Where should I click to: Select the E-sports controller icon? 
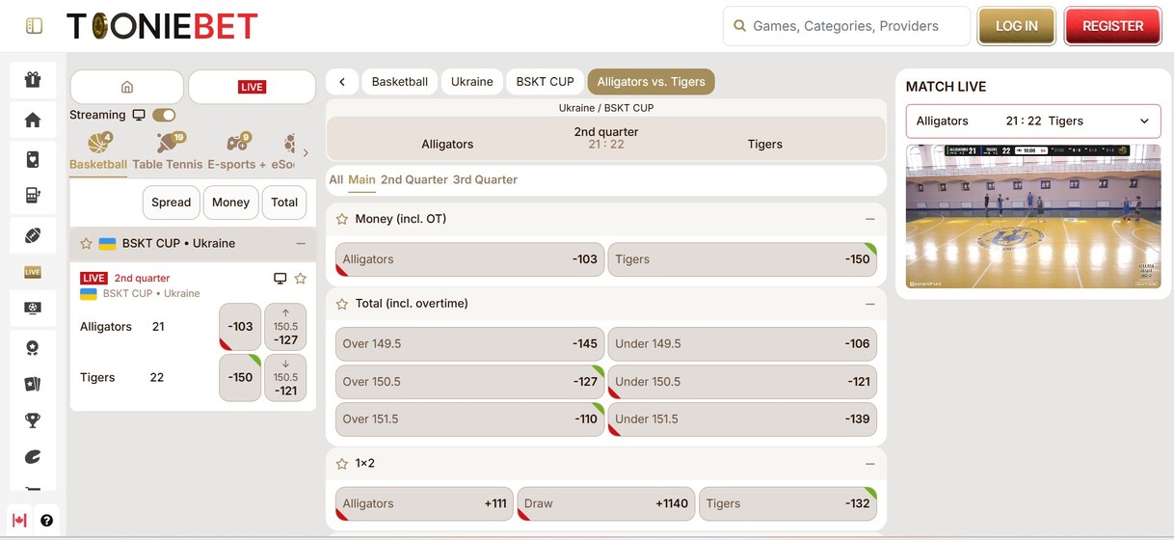(236, 144)
